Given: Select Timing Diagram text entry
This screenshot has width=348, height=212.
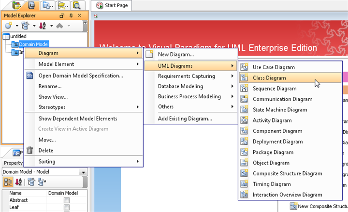Looking at the screenshot, I should click(x=272, y=184).
